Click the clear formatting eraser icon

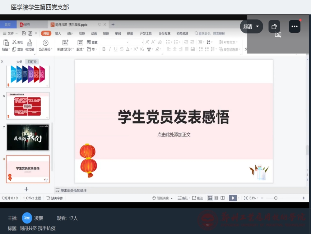[160, 42]
